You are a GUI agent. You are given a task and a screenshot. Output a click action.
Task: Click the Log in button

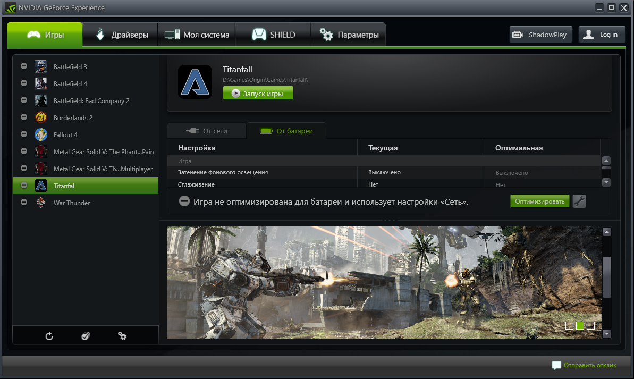pyautogui.click(x=602, y=35)
